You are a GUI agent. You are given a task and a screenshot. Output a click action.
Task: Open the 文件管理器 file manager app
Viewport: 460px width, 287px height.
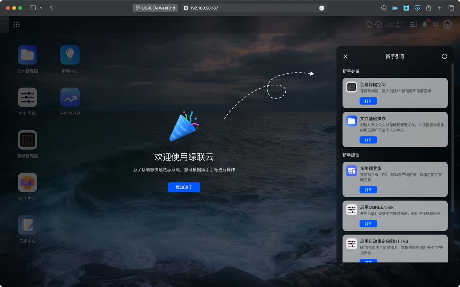[x=28, y=55]
